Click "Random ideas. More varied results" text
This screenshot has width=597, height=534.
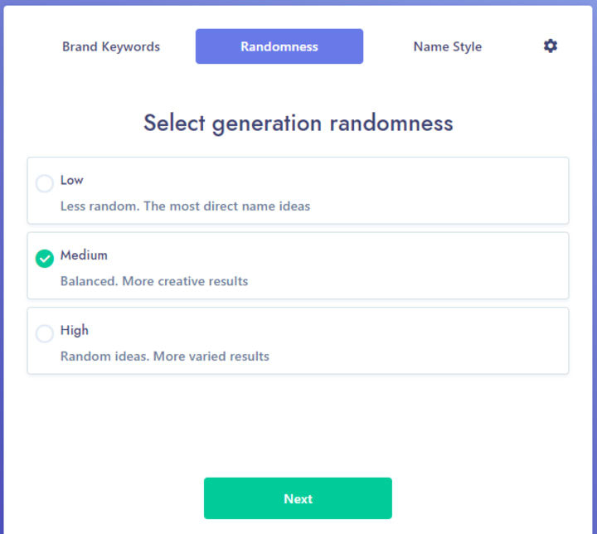click(x=165, y=357)
